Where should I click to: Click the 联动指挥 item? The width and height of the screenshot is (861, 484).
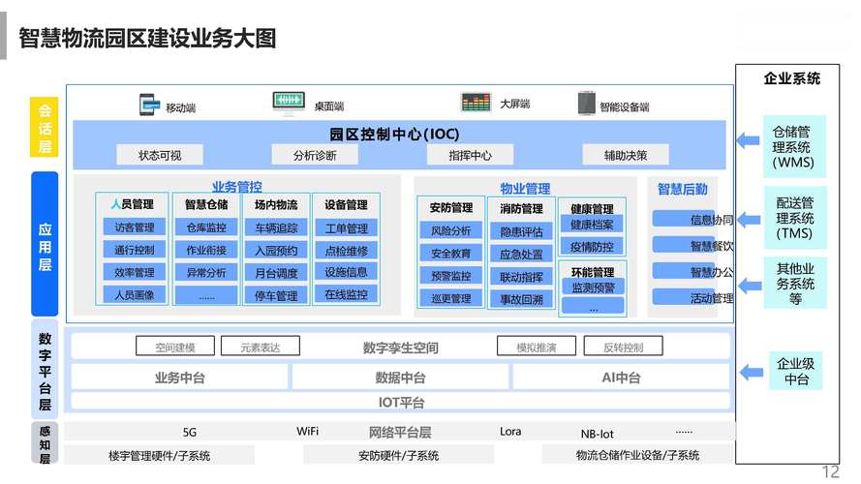(x=521, y=277)
